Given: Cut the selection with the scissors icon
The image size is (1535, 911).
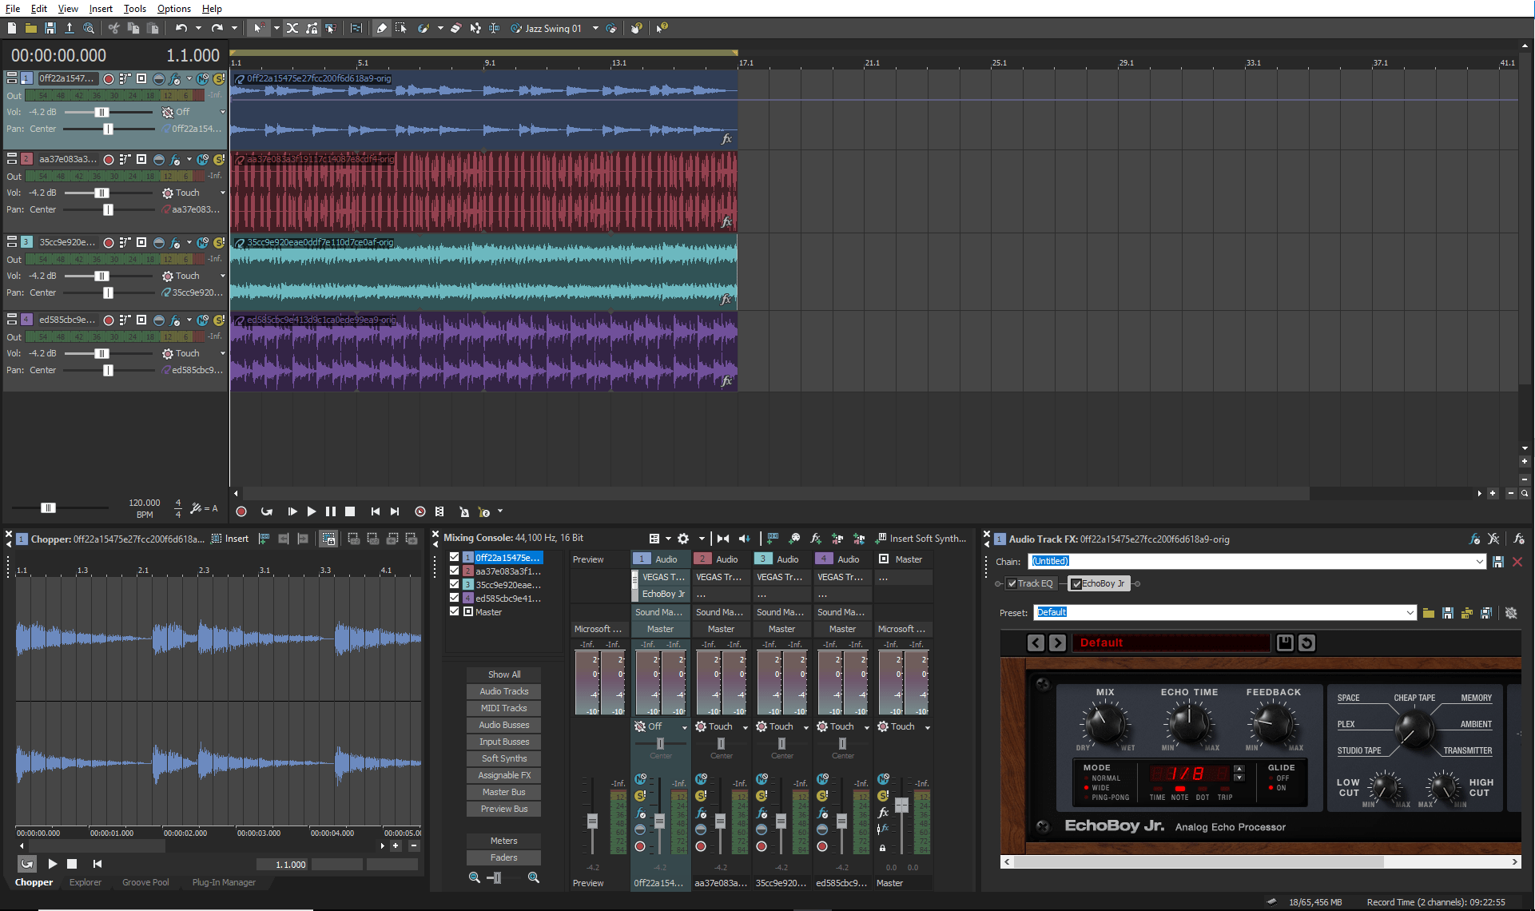Looking at the screenshot, I should pos(113,28).
